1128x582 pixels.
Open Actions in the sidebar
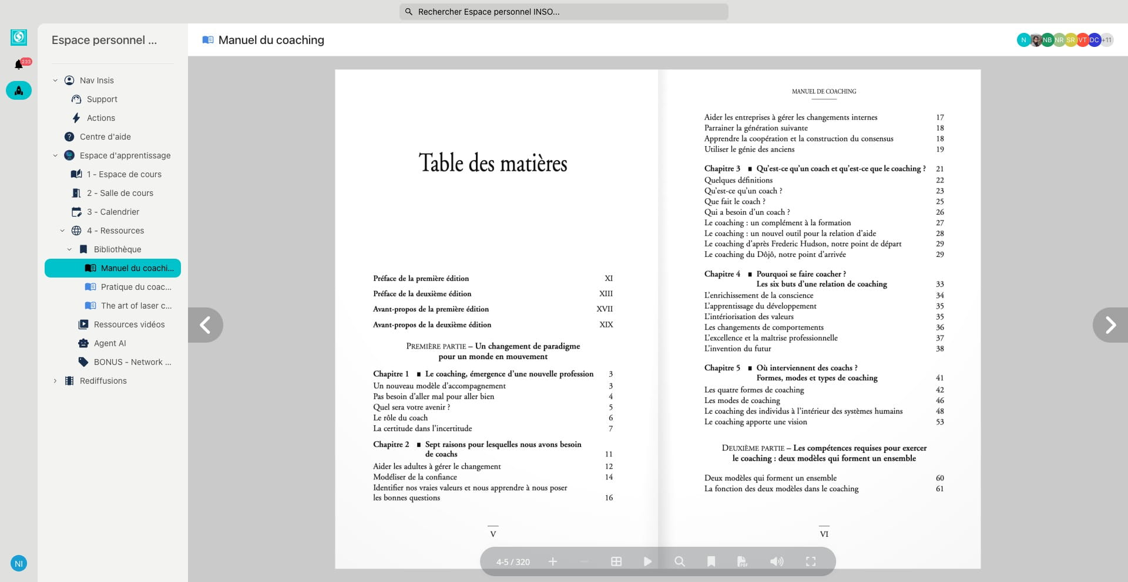[101, 118]
